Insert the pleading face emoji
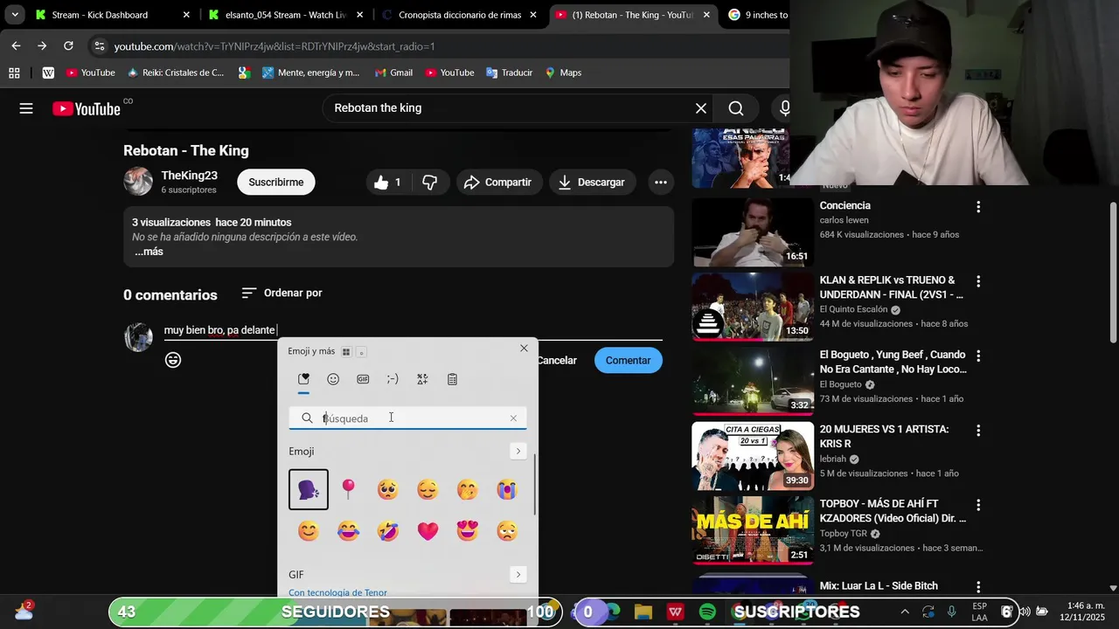 point(388,489)
